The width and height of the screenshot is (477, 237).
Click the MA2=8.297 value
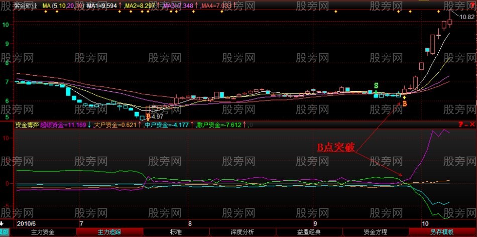pyautogui.click(x=141, y=6)
